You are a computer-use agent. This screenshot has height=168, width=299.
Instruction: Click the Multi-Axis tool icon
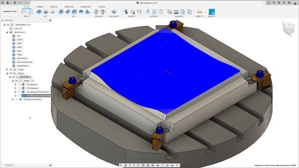(x=114, y=12)
